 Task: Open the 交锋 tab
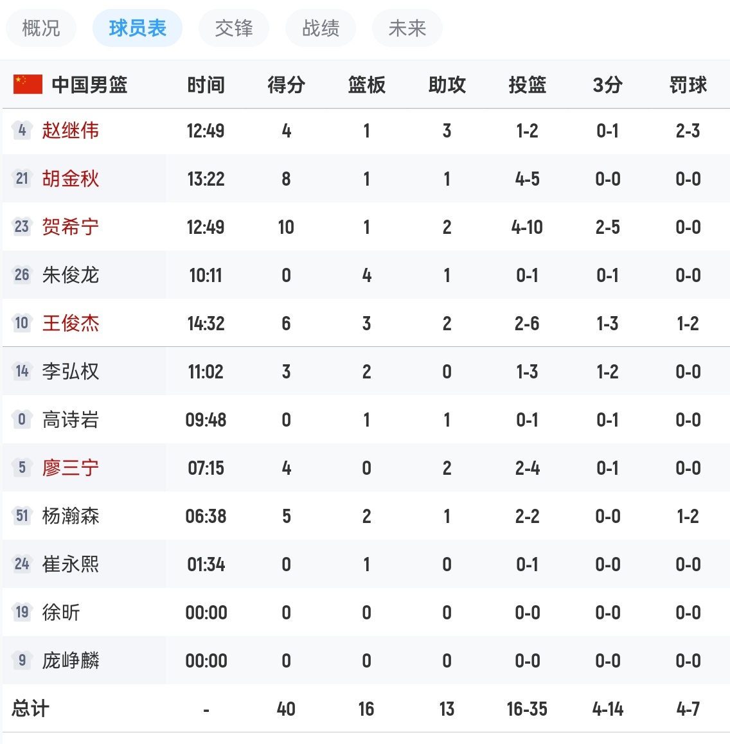tap(233, 28)
